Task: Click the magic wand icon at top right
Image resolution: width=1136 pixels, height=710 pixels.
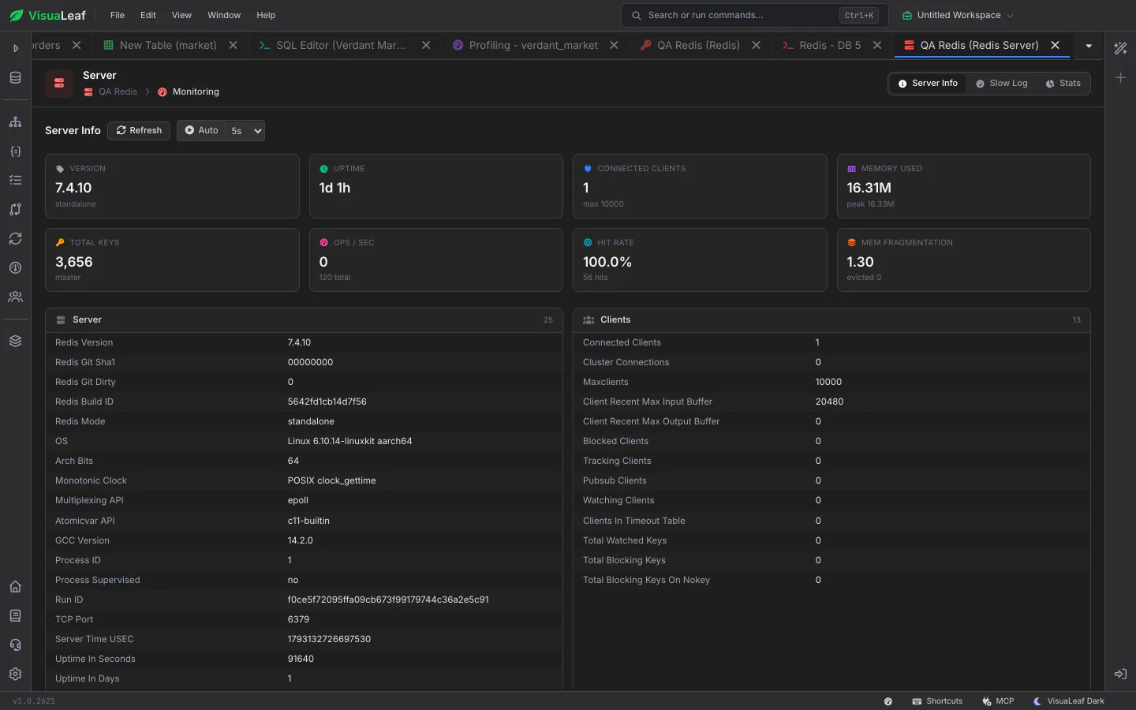Action: point(1120,48)
